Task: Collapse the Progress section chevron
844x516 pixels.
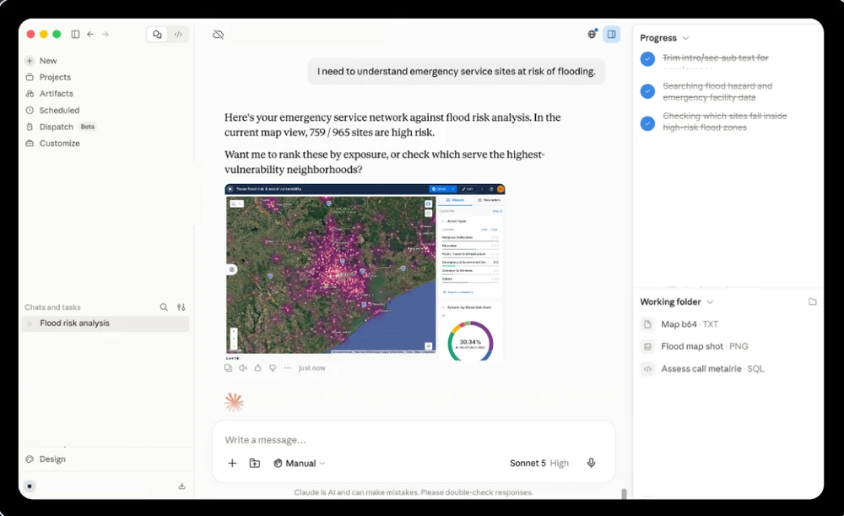Action: click(685, 38)
